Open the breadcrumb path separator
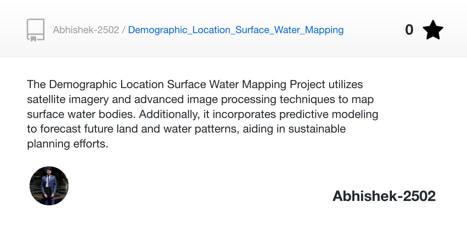The height and width of the screenshot is (233, 467). tap(123, 29)
